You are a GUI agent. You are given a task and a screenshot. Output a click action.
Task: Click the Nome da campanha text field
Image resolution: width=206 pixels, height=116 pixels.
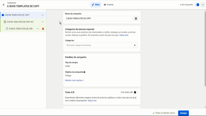click(x=98, y=18)
